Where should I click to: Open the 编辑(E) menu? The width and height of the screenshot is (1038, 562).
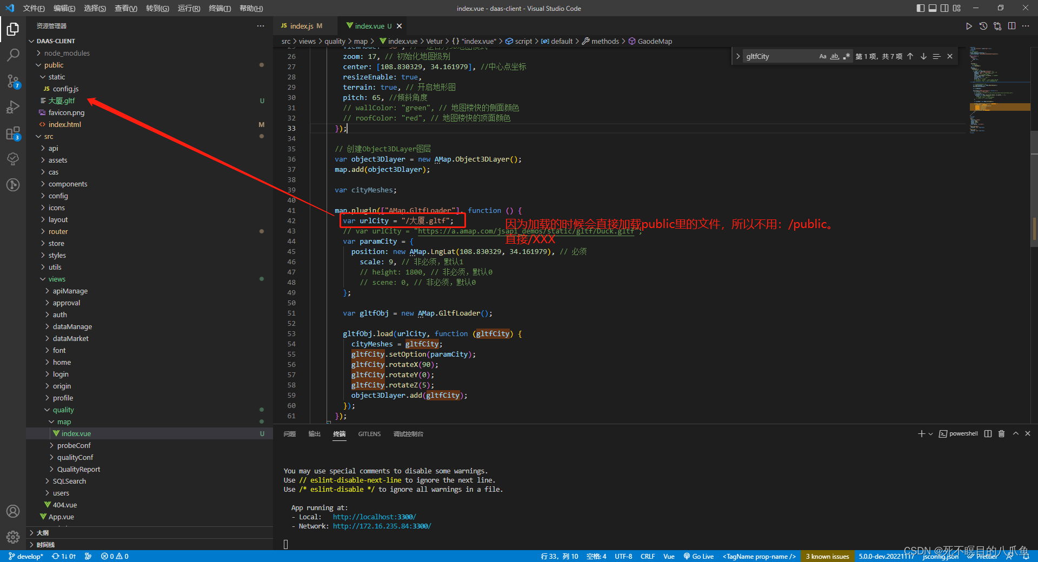[64, 8]
